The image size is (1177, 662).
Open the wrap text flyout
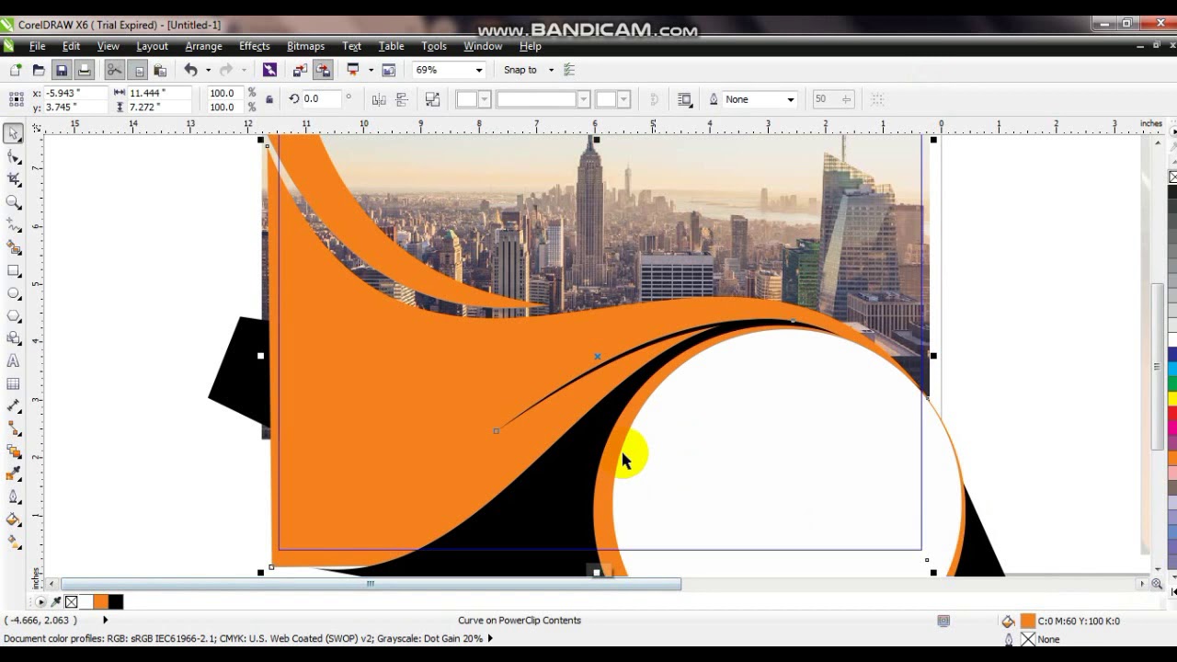pos(684,99)
